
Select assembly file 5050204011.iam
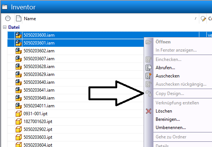pyautogui.click(x=39, y=106)
